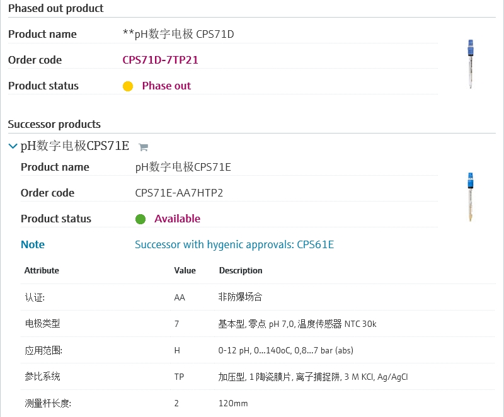Click the Value column header
Screen dimensions: 504x417
point(185,270)
